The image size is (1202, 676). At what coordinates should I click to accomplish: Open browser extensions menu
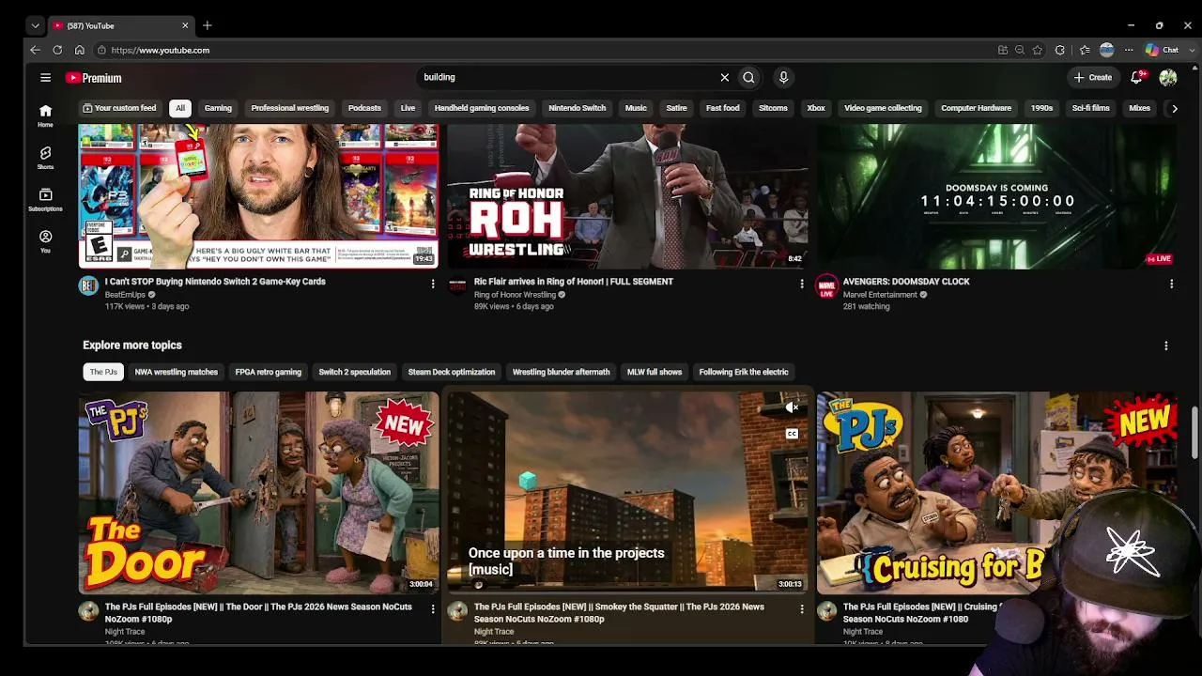tap(1060, 50)
